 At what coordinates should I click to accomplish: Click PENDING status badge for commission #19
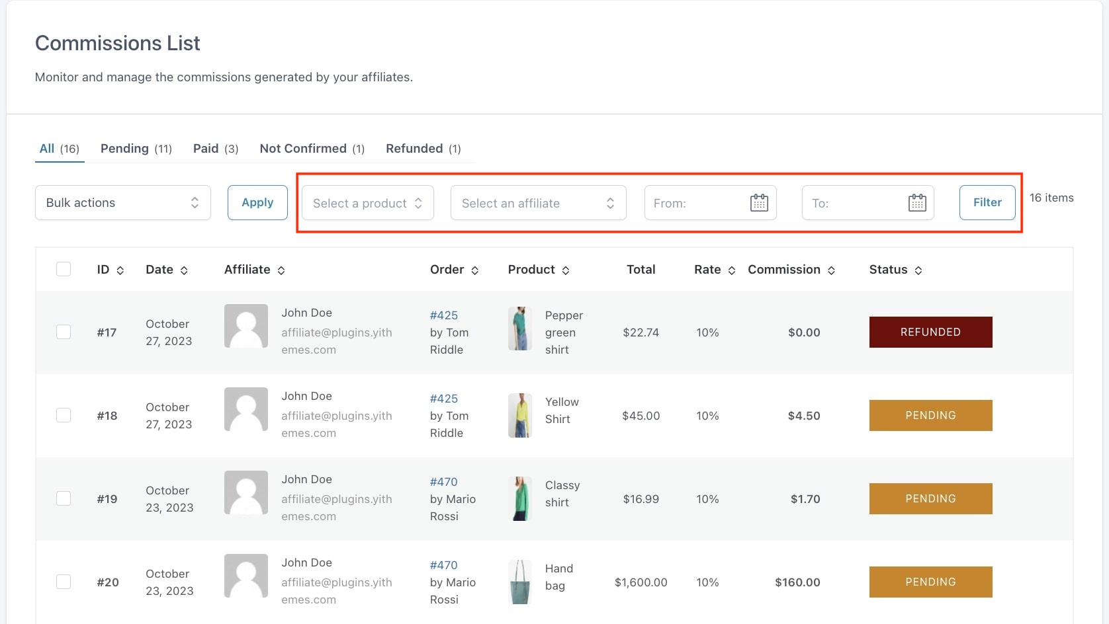tap(931, 498)
